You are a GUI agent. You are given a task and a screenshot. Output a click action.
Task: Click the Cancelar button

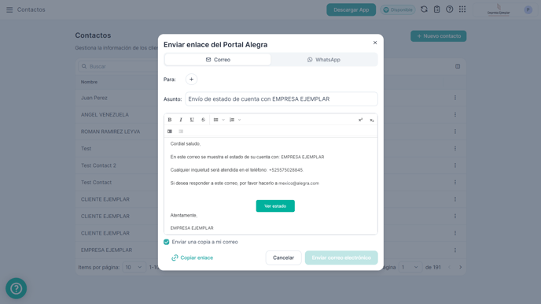coord(283,258)
